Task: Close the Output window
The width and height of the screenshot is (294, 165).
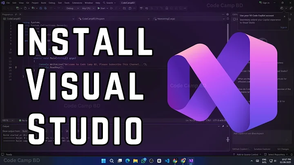Action: pos(227,126)
